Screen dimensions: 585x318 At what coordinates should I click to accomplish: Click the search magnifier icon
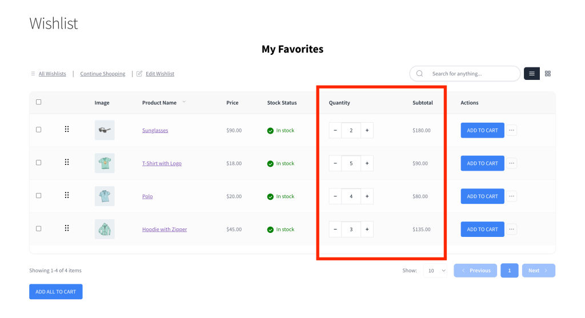click(419, 74)
